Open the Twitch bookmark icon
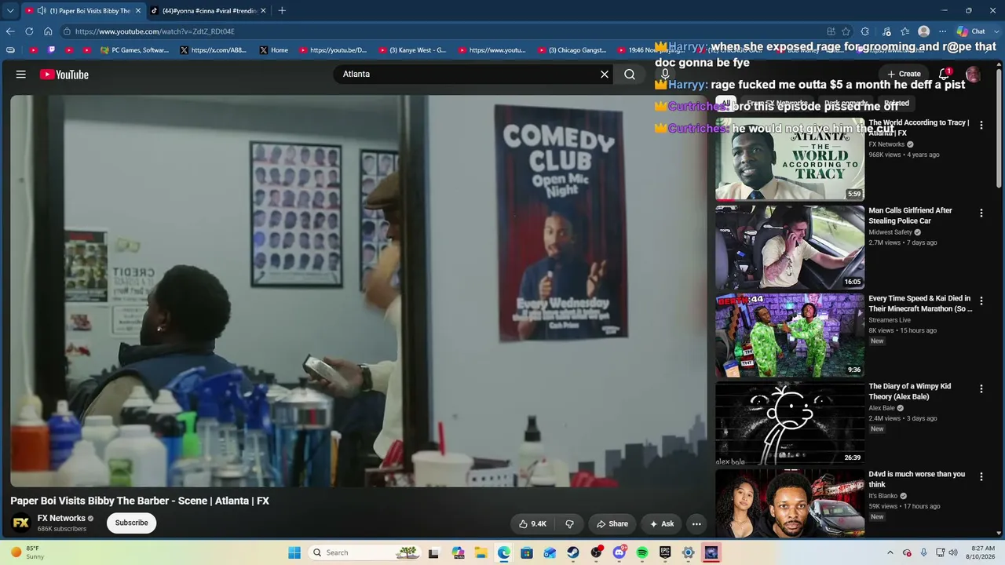Screen dimensions: 1005x565 point(52,50)
